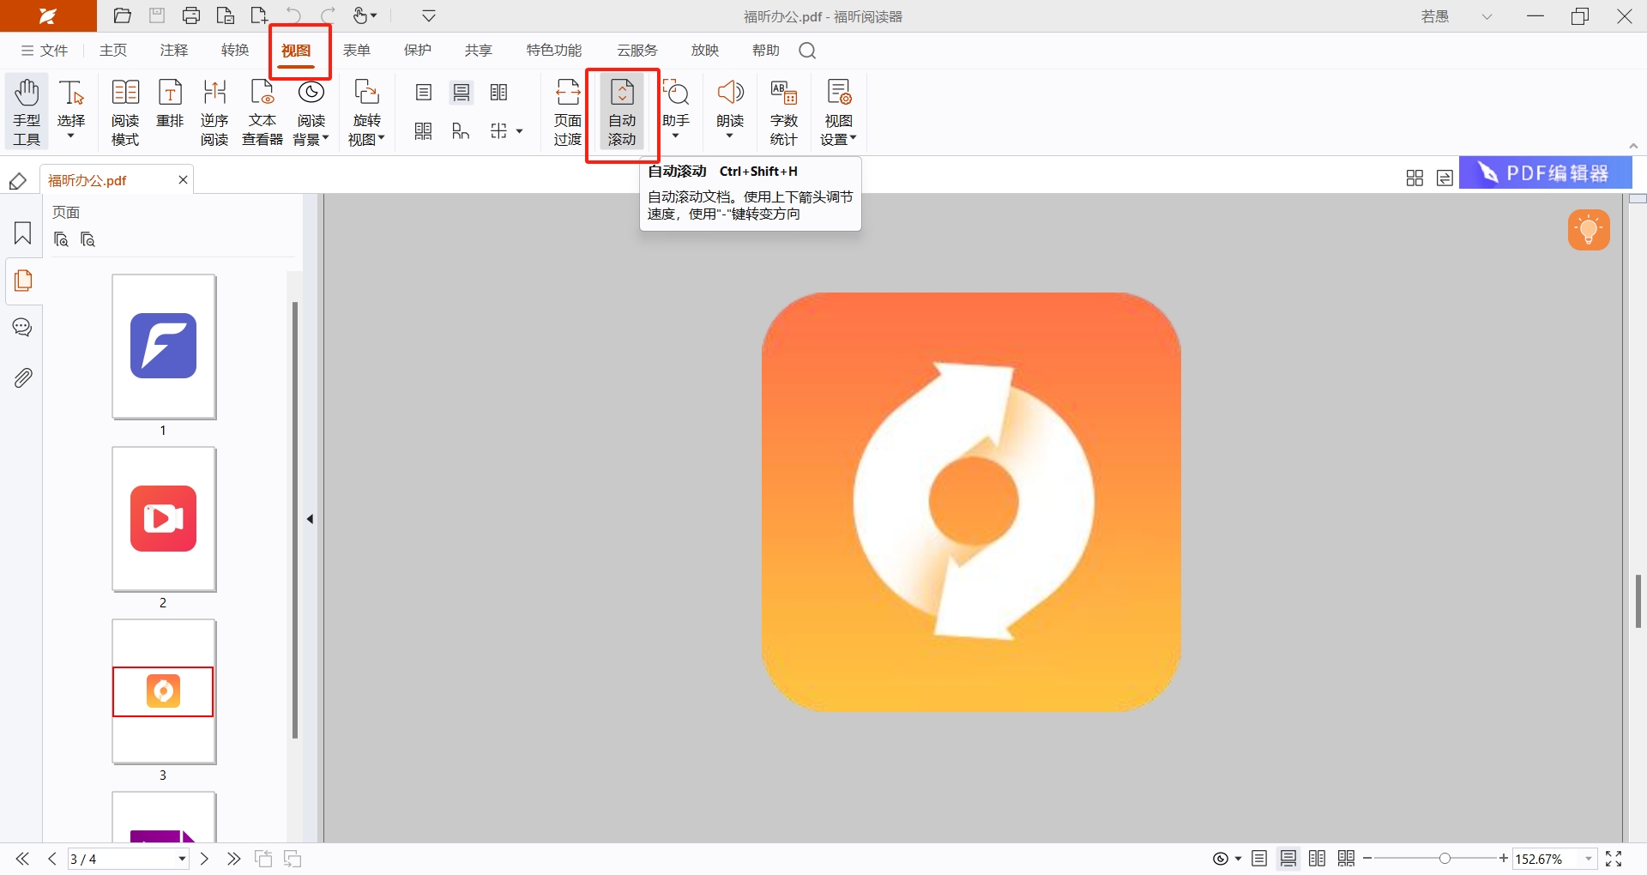Go to the previous page arrow
1647x875 pixels.
(x=52, y=859)
